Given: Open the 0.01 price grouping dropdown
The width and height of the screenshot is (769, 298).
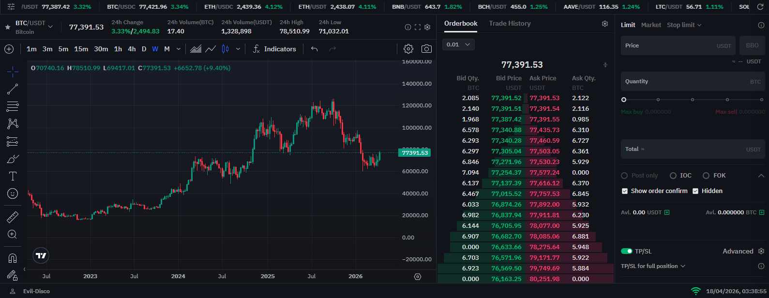Looking at the screenshot, I should pyautogui.click(x=458, y=45).
